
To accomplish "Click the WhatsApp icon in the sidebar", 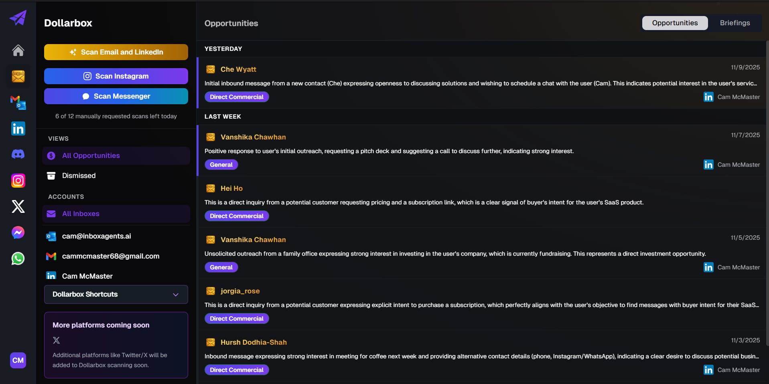I will 18,259.
